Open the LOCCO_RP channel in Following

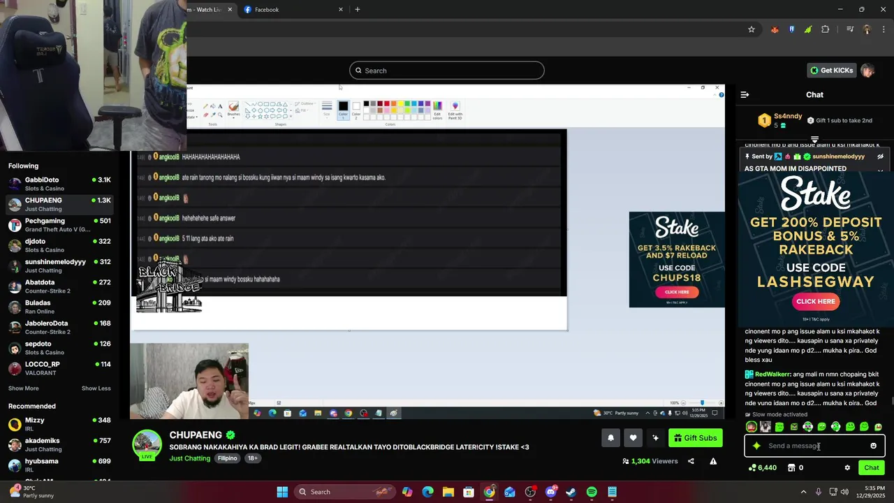click(59, 368)
